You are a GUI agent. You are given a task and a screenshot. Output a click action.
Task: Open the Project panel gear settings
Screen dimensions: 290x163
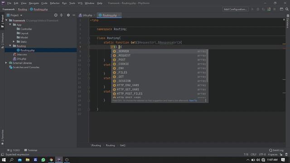[x=68, y=15]
